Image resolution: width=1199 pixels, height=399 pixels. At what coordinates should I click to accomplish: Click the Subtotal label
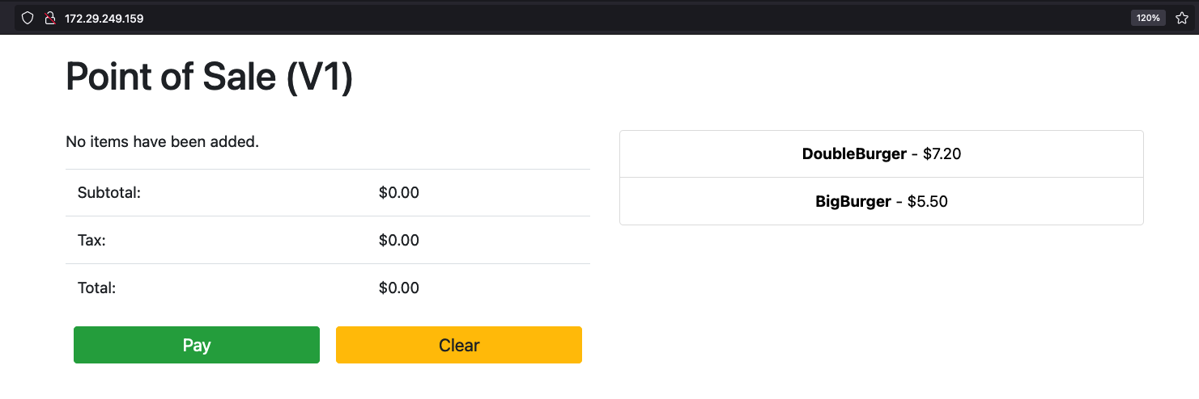(x=109, y=193)
